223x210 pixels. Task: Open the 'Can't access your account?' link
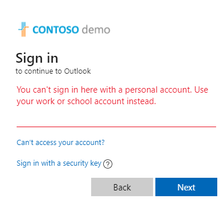[x=61, y=143]
